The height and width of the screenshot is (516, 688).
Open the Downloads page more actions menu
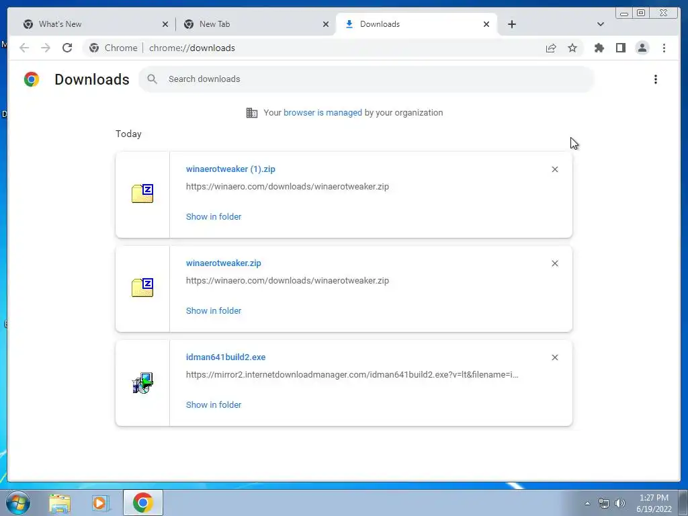[x=656, y=79]
